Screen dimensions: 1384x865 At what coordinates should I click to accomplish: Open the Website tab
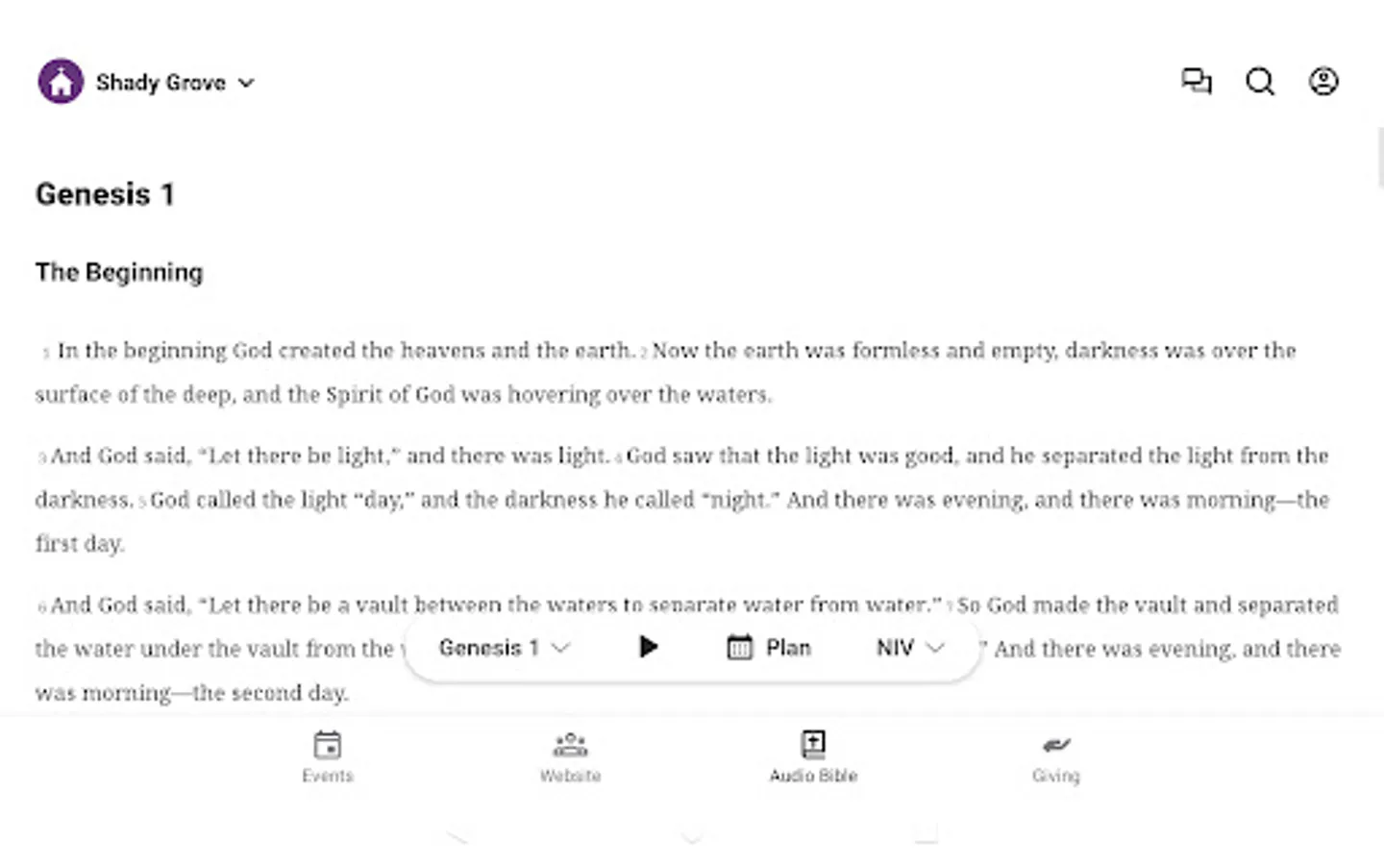click(x=570, y=757)
